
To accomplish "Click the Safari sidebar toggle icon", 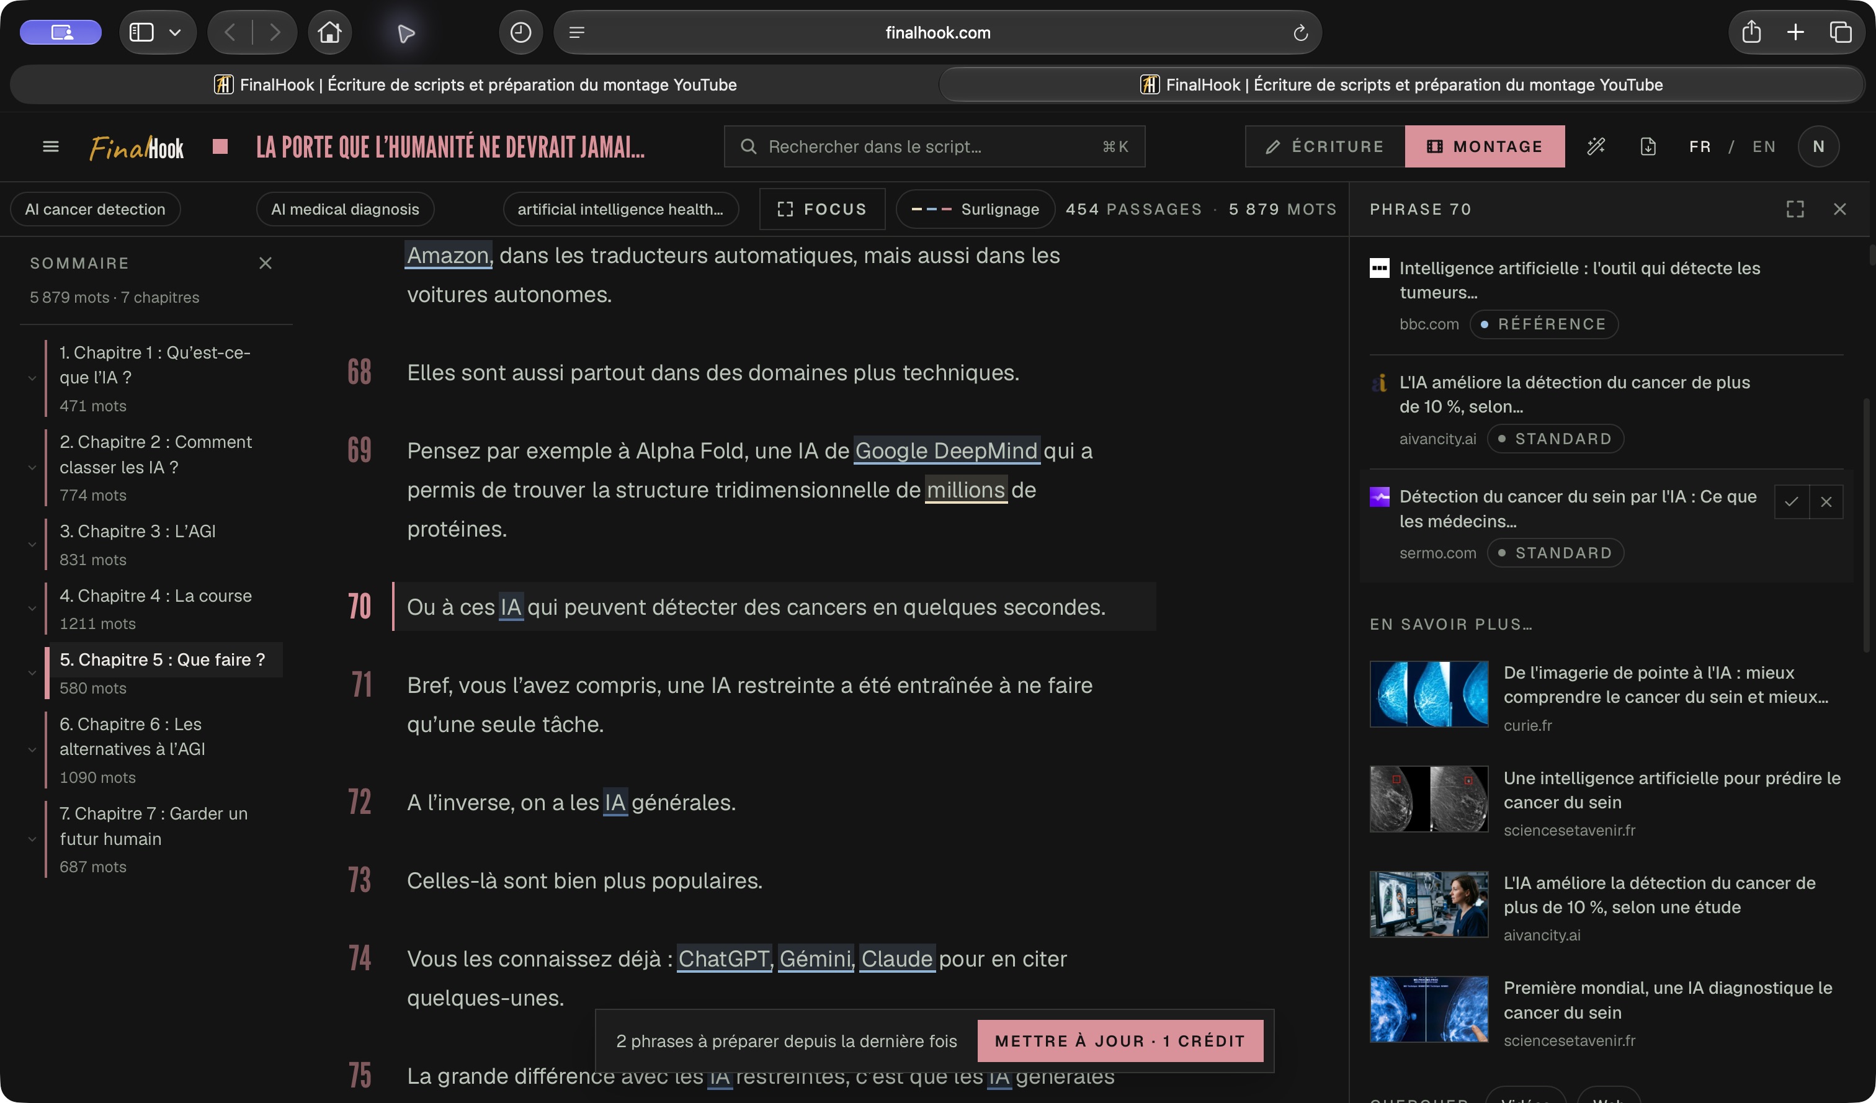I will (x=141, y=33).
